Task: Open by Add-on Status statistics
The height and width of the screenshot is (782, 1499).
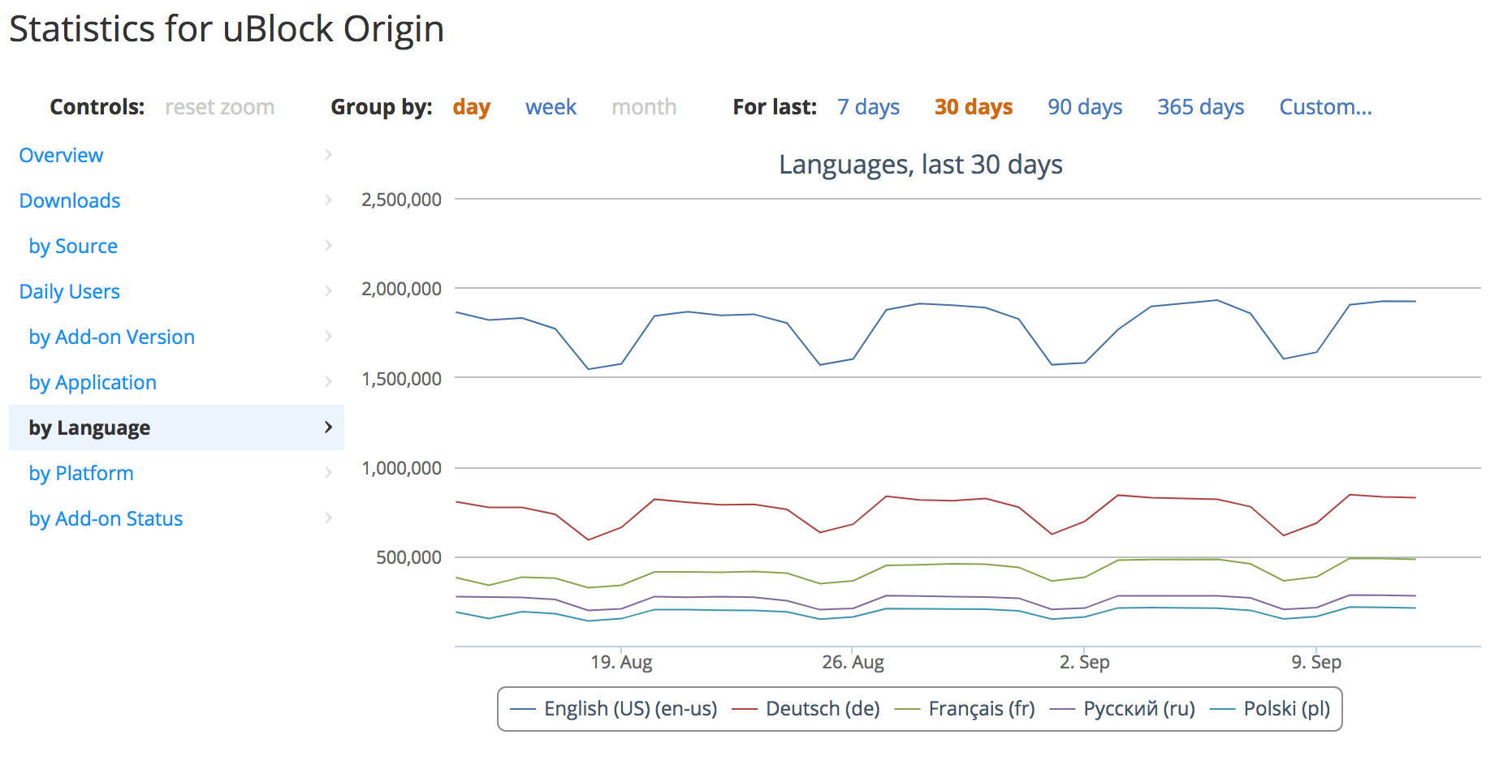Action: [106, 518]
